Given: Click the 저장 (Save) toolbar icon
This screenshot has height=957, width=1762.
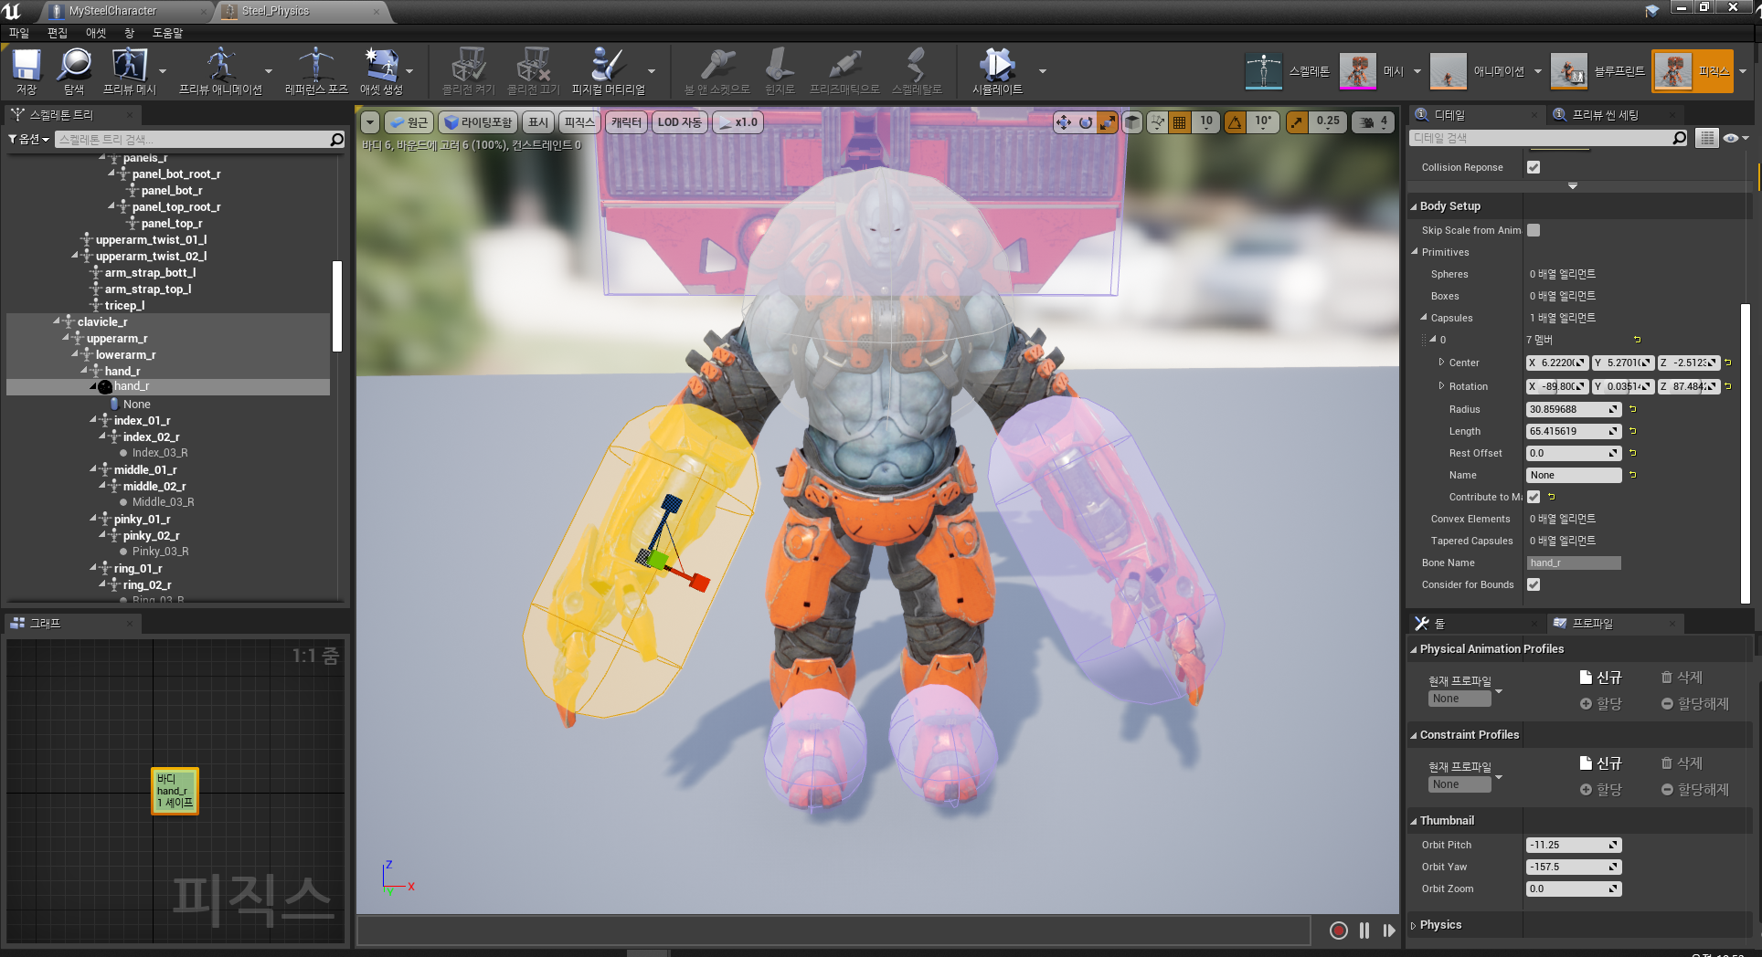Looking at the screenshot, I should click(x=27, y=71).
